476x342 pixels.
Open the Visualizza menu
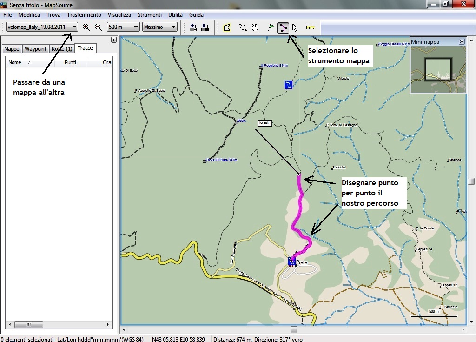(119, 14)
